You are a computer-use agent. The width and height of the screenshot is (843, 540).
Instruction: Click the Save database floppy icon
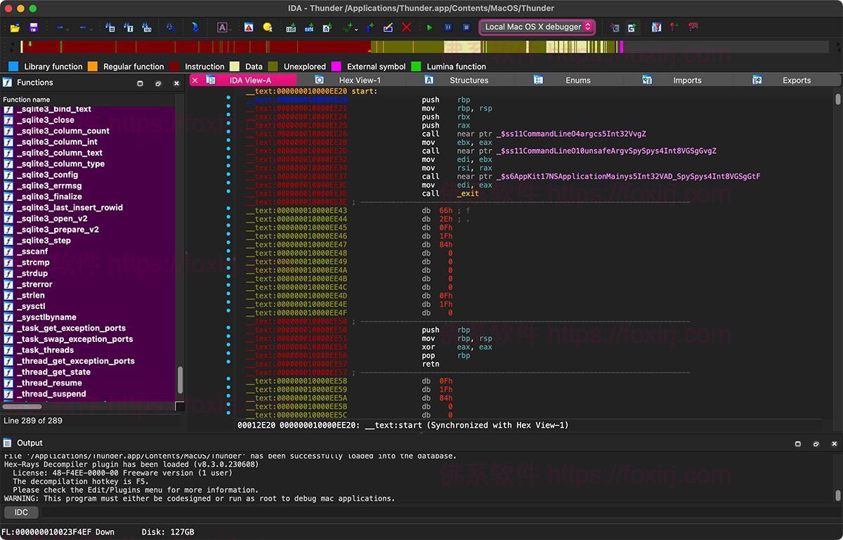coord(33,27)
